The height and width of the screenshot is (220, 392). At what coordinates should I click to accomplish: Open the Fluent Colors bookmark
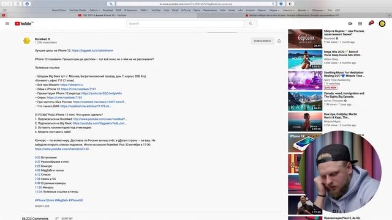click(x=59, y=10)
